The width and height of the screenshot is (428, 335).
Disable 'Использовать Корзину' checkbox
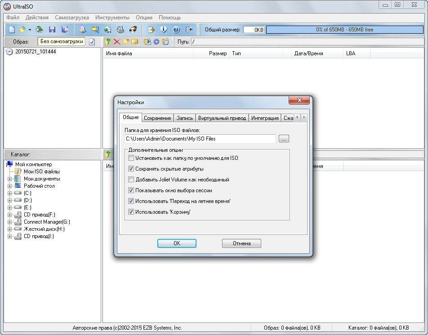tap(131, 212)
